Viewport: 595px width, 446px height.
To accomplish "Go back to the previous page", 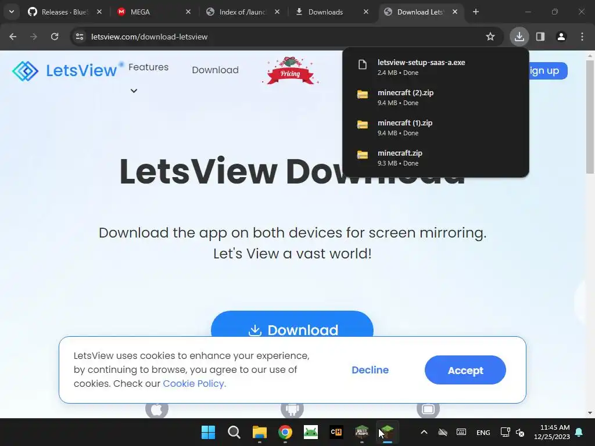I will (13, 37).
